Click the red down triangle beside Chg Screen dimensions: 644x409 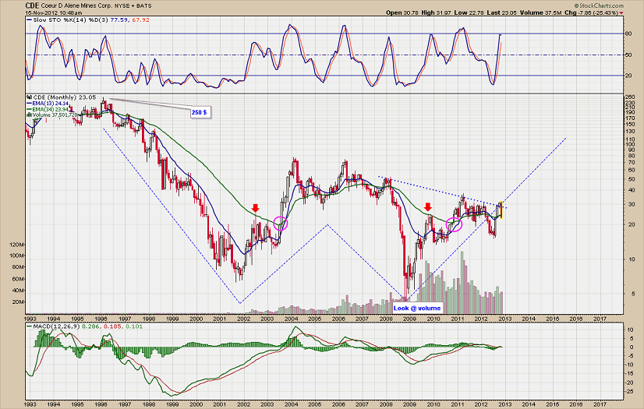point(621,13)
